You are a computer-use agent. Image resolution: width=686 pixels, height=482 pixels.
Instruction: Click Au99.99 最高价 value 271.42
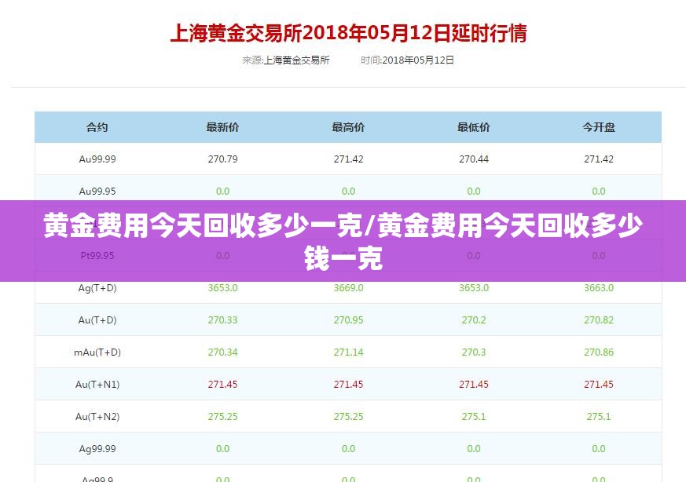click(348, 159)
